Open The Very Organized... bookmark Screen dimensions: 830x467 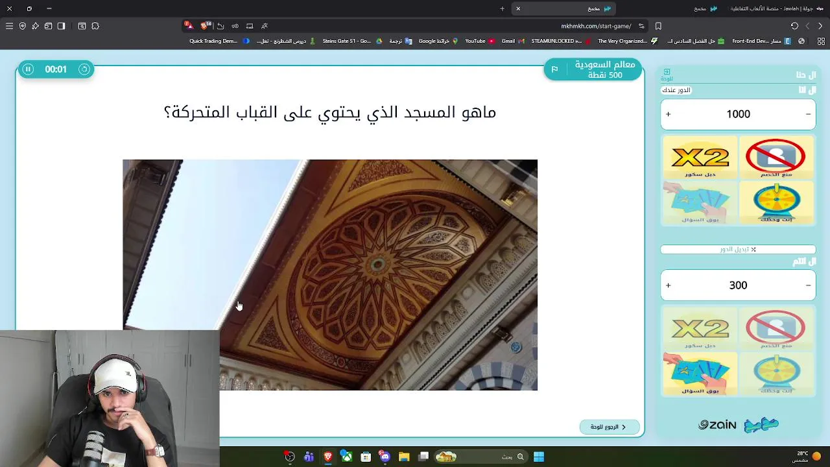(628, 41)
